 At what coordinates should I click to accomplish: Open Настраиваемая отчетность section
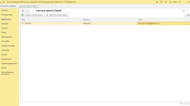pyautogui.click(x=7, y=73)
